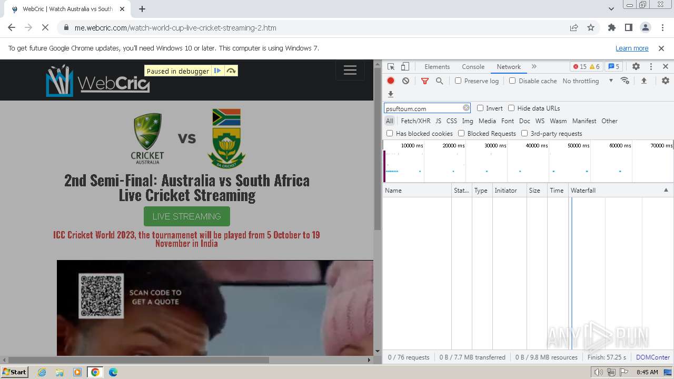Show 15 errors badge

click(579, 67)
